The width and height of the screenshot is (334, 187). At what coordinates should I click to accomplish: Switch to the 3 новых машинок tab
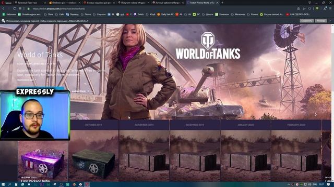point(99,3)
